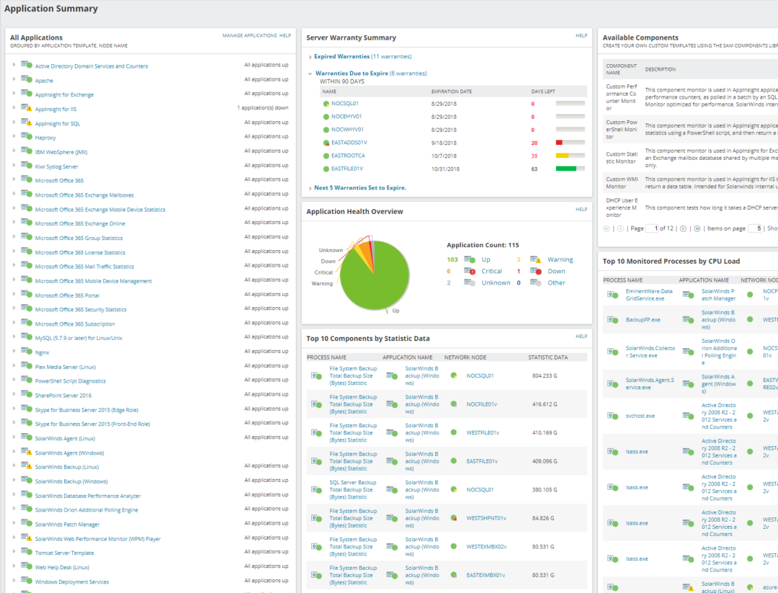The width and height of the screenshot is (778, 593).
Task: Open SolarWinds.Agent.Service.exe process
Action: (x=650, y=383)
